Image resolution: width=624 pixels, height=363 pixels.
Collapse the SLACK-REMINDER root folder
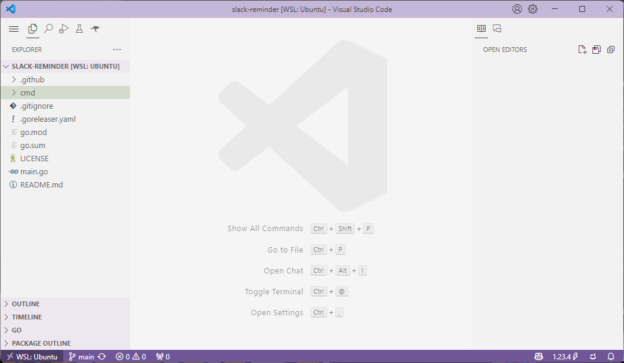tap(65, 66)
